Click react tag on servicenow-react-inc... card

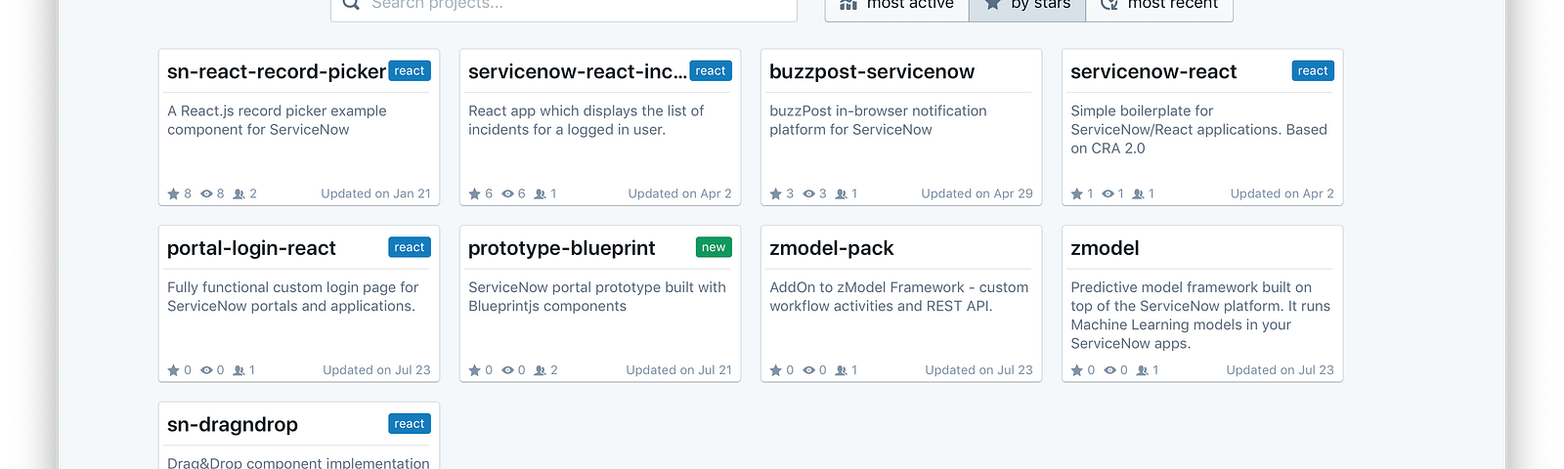pyautogui.click(x=711, y=70)
